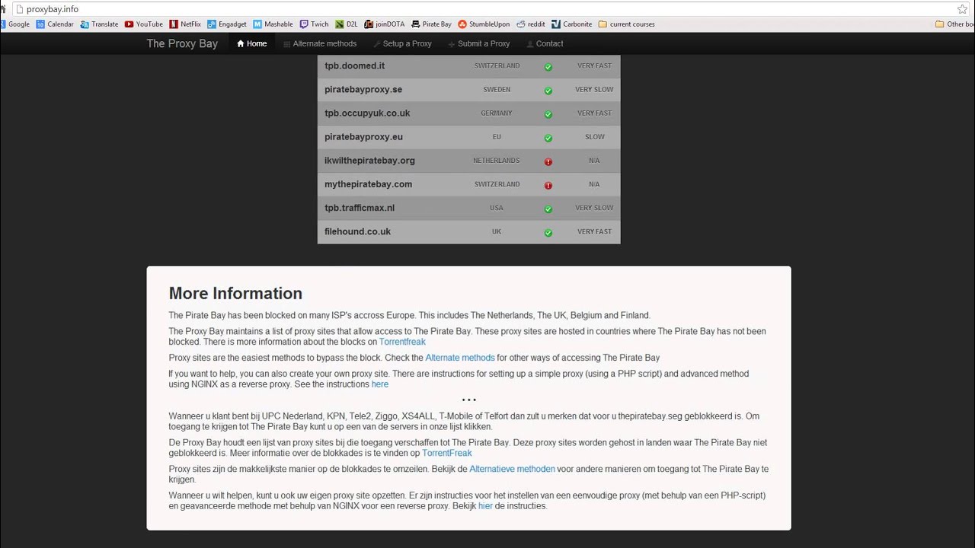
Task: Open the Carbonite bookmark
Action: pyautogui.click(x=572, y=24)
